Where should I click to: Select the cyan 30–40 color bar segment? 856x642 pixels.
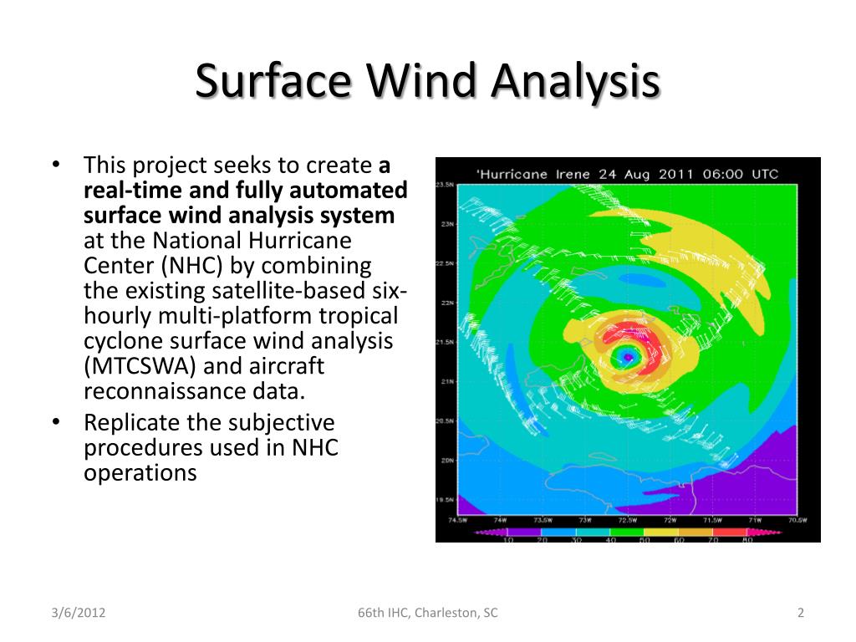pos(593,532)
